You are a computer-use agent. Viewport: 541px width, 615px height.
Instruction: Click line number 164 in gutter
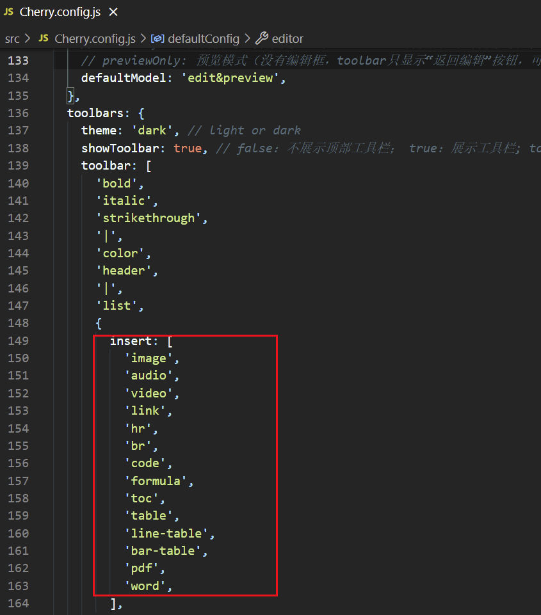[18, 603]
